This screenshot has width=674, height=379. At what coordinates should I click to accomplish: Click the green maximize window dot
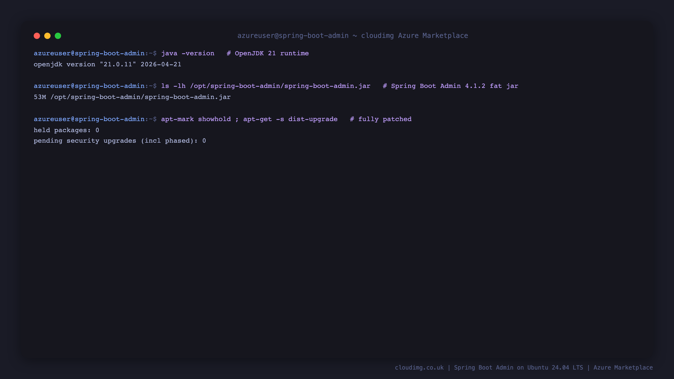coord(58,36)
